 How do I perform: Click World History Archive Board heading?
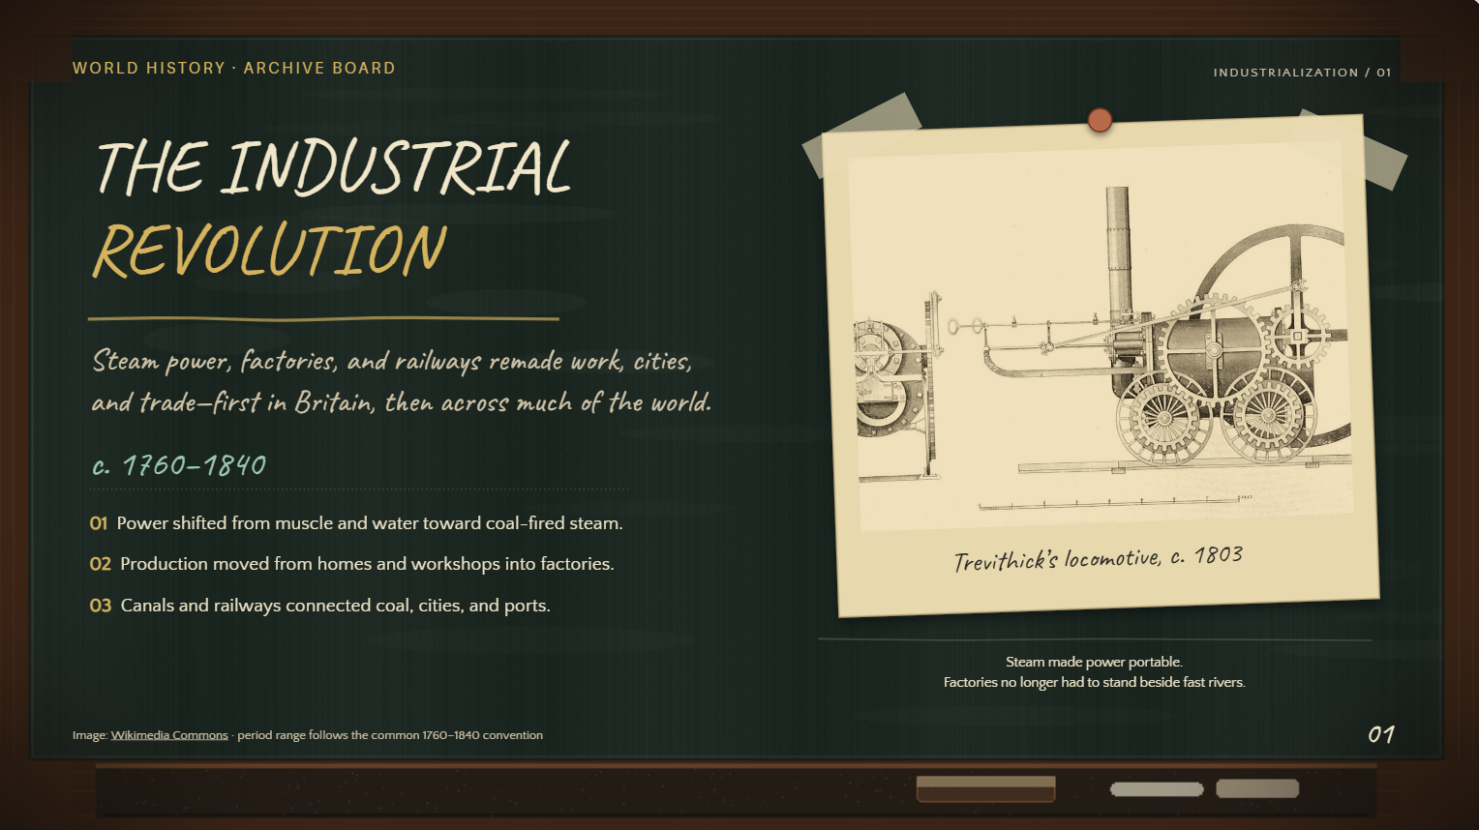tap(234, 68)
